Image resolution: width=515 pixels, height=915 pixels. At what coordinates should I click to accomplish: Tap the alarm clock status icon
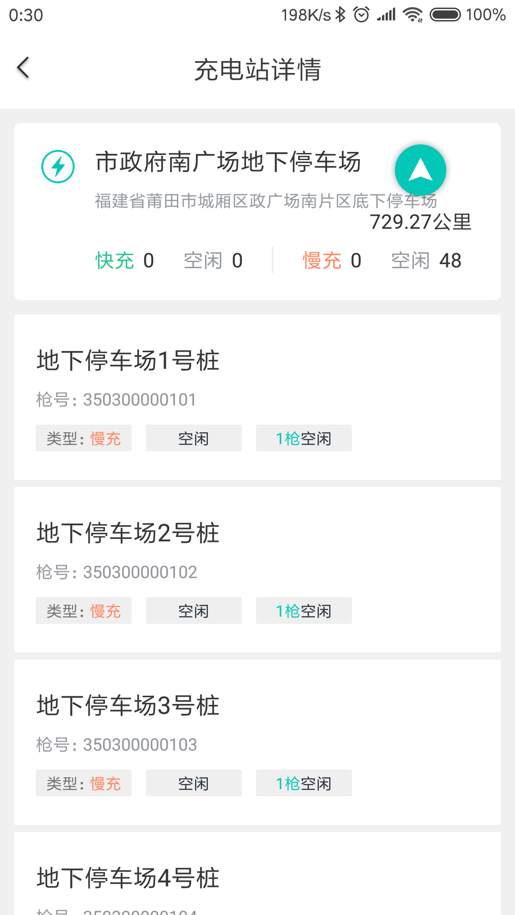361,15
